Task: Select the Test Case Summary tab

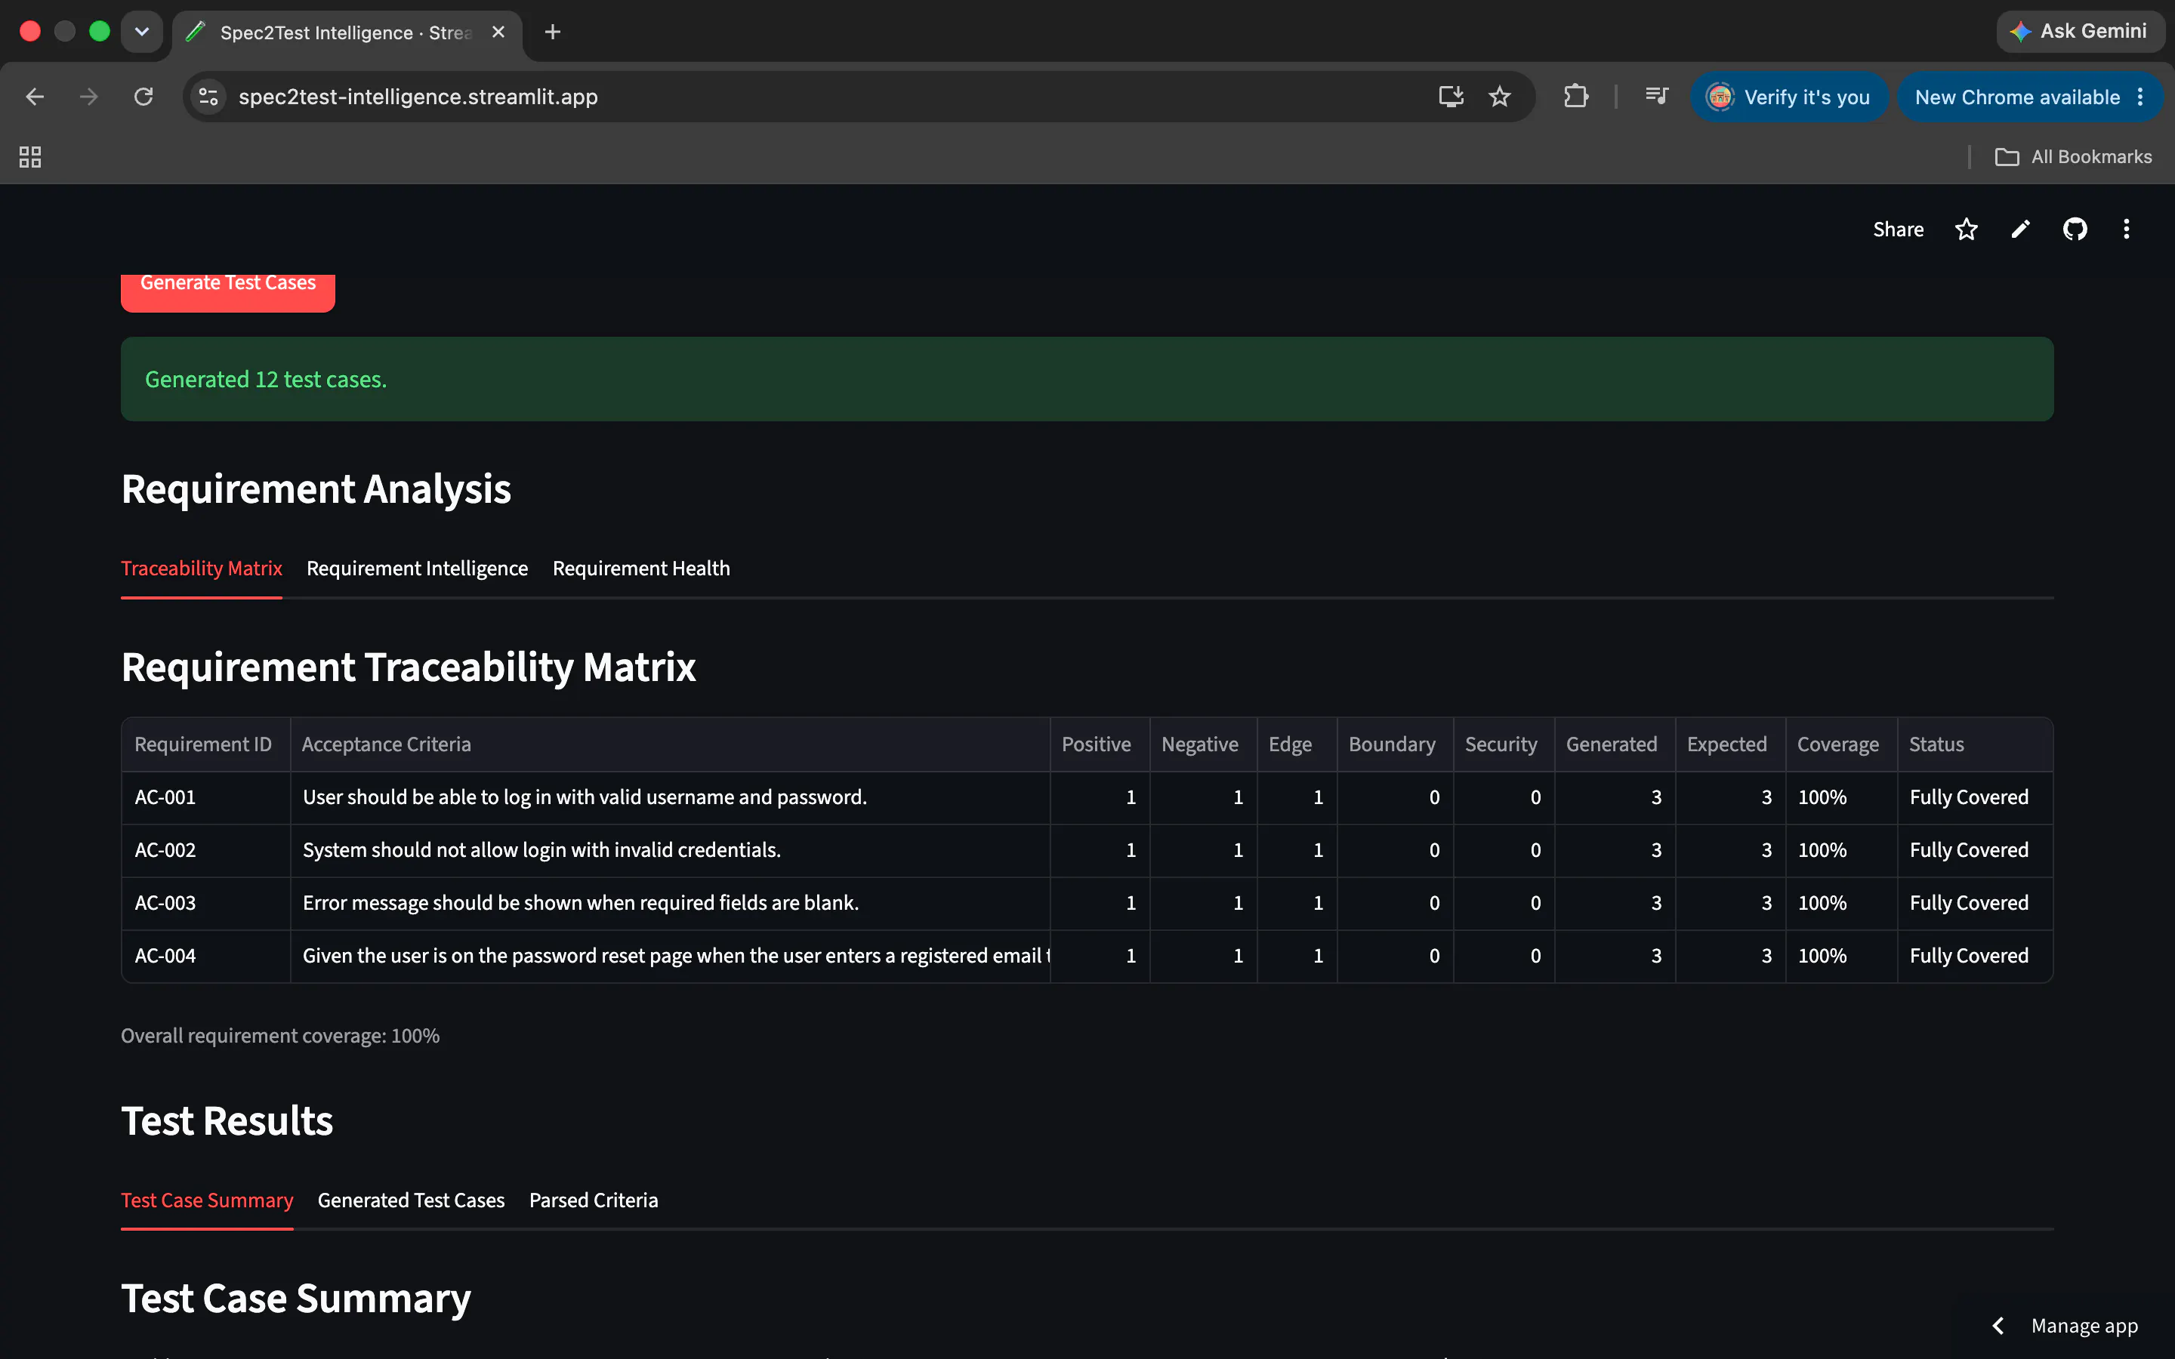Action: (x=207, y=1200)
